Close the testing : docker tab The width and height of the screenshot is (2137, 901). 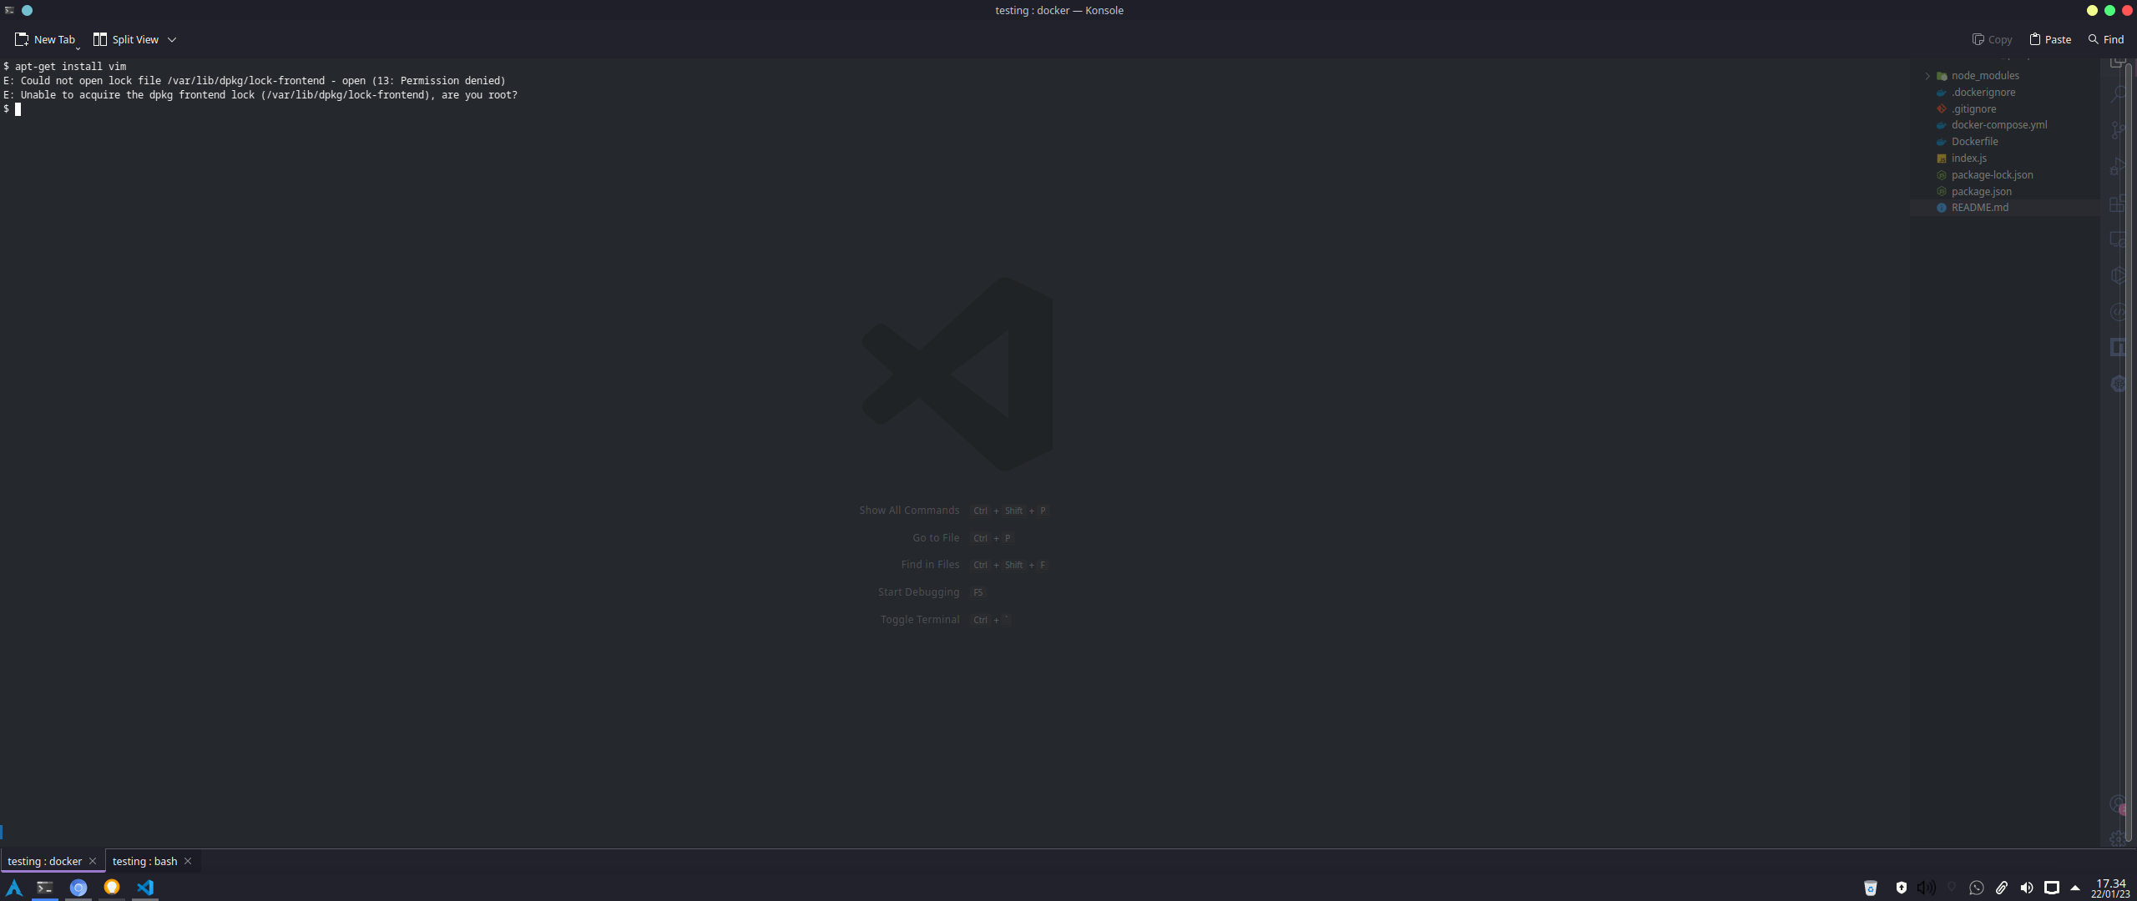click(x=93, y=861)
